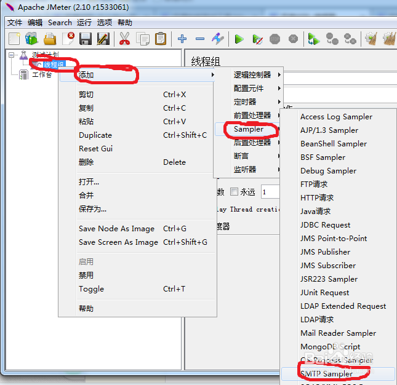Image resolution: width=397 pixels, height=385 pixels.
Task: Click the loop count input field
Action: tap(270, 192)
